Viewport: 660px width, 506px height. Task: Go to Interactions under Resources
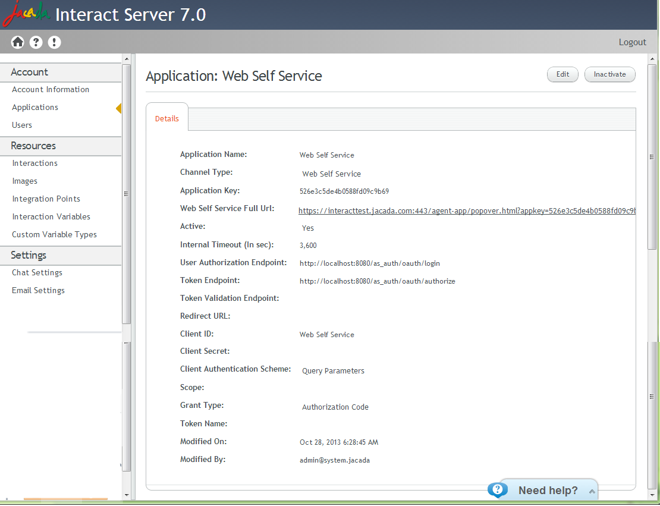pyautogui.click(x=35, y=164)
